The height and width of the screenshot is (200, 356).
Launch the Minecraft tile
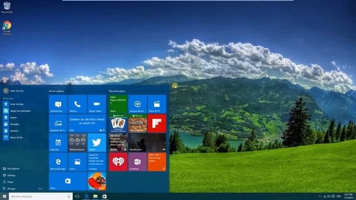point(137,123)
